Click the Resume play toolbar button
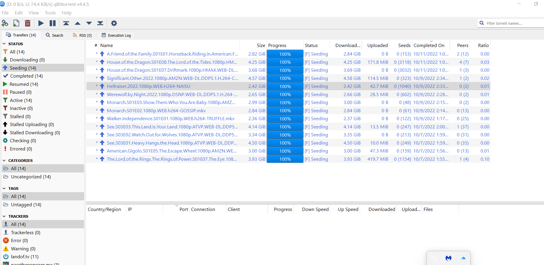The width and height of the screenshot is (544, 265). tap(41, 23)
